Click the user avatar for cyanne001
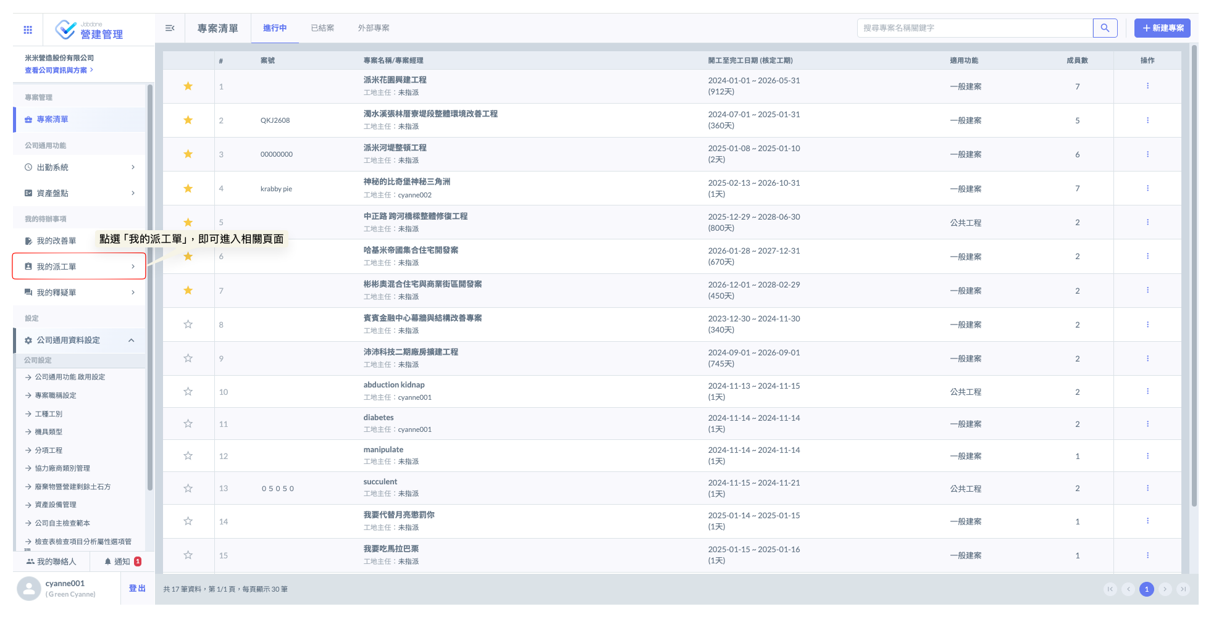Image resolution: width=1211 pixels, height=617 pixels. [28, 589]
